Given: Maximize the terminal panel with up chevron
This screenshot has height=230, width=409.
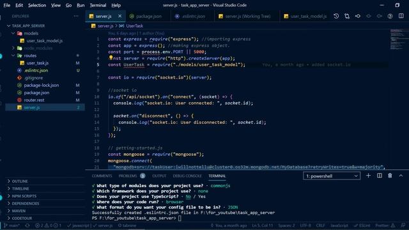Looking at the screenshot, I should [x=401, y=176].
